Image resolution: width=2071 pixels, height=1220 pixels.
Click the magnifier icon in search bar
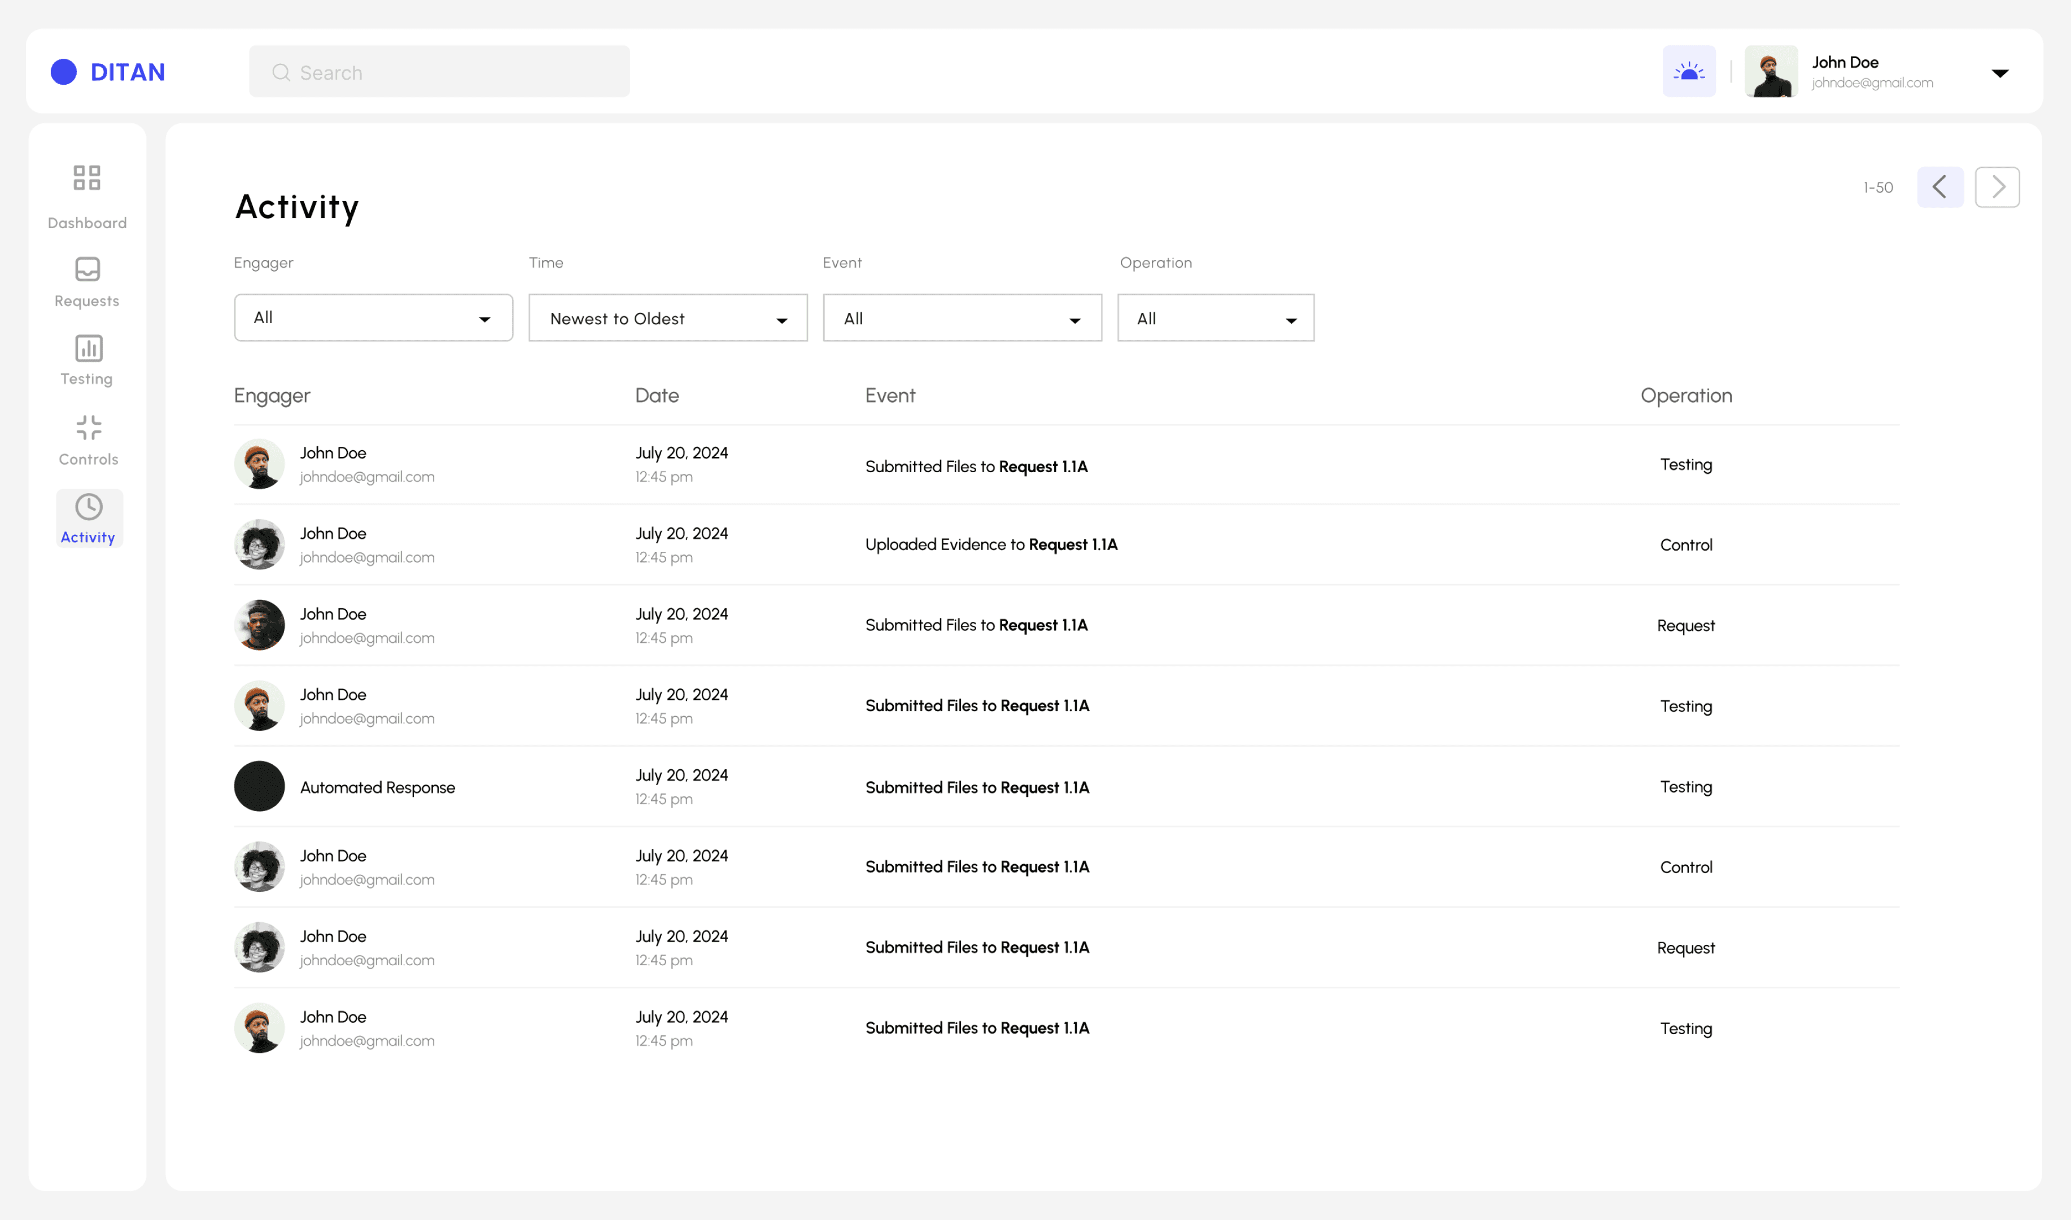281,72
